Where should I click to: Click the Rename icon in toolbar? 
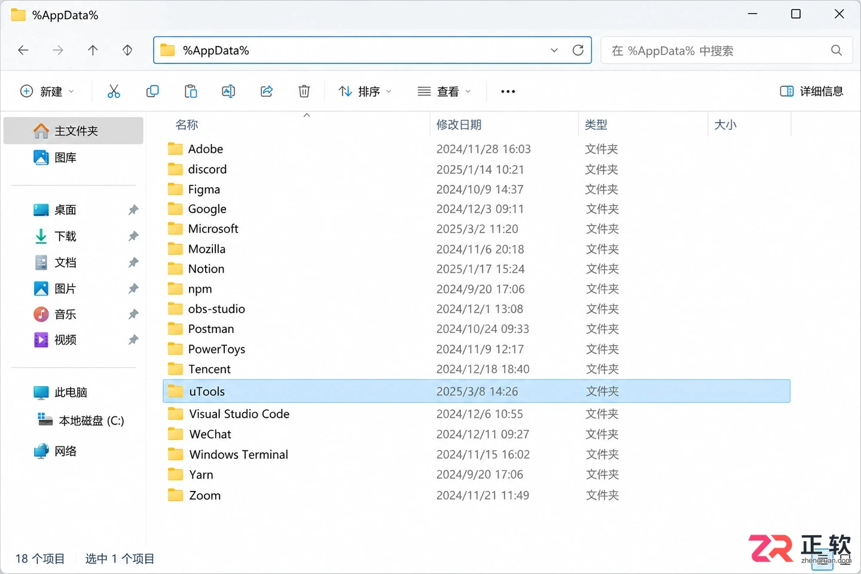(x=228, y=91)
